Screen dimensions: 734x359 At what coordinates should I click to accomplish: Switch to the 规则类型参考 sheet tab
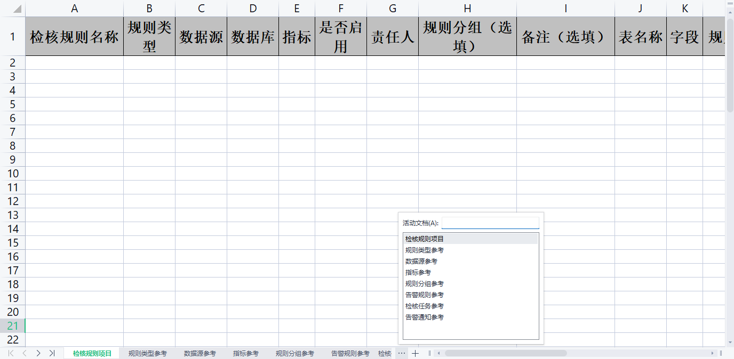[147, 353]
